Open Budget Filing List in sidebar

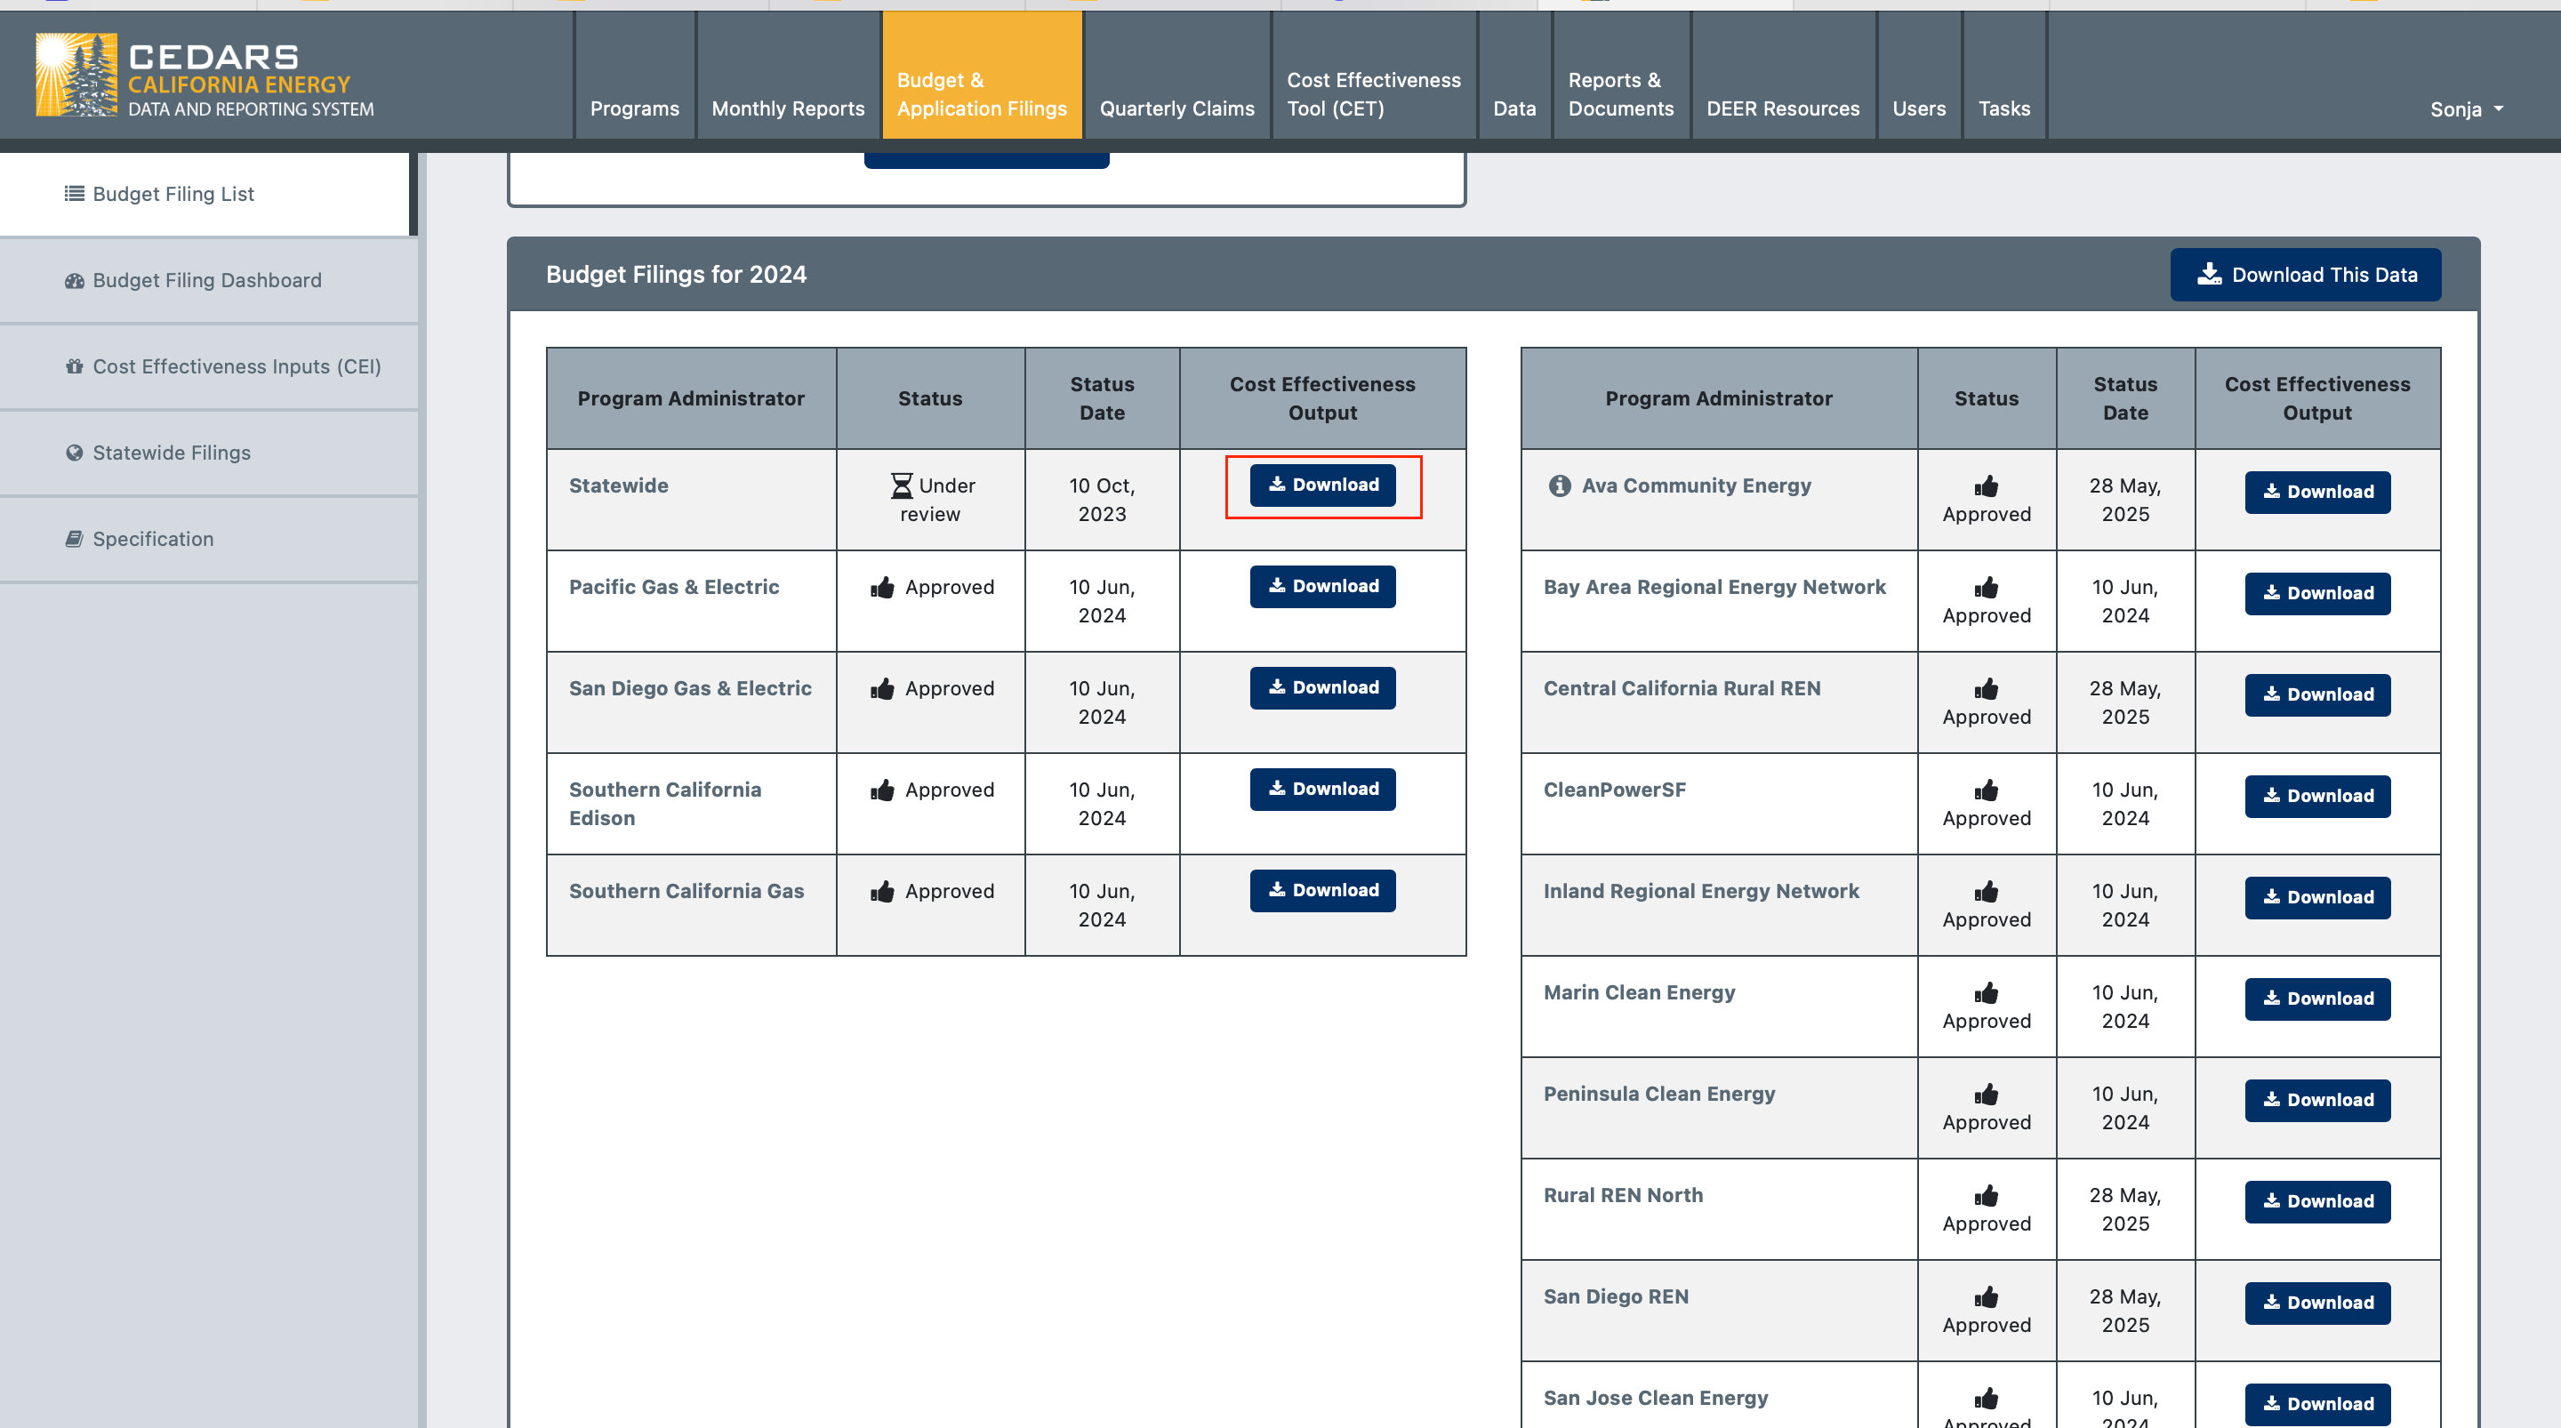(205, 194)
